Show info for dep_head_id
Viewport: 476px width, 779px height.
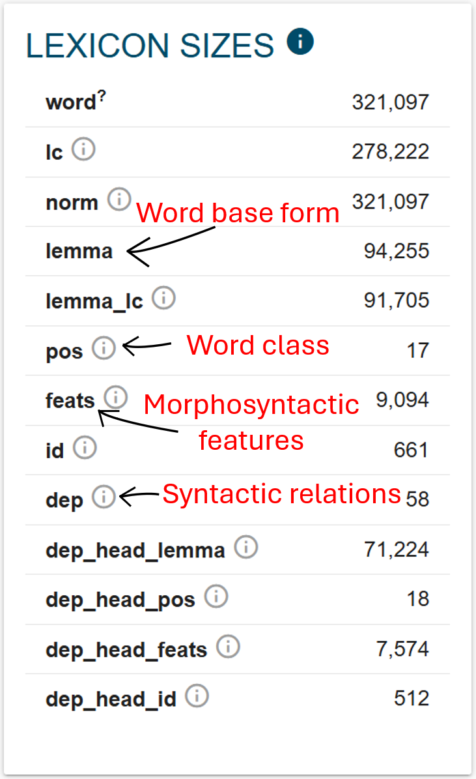tap(197, 697)
